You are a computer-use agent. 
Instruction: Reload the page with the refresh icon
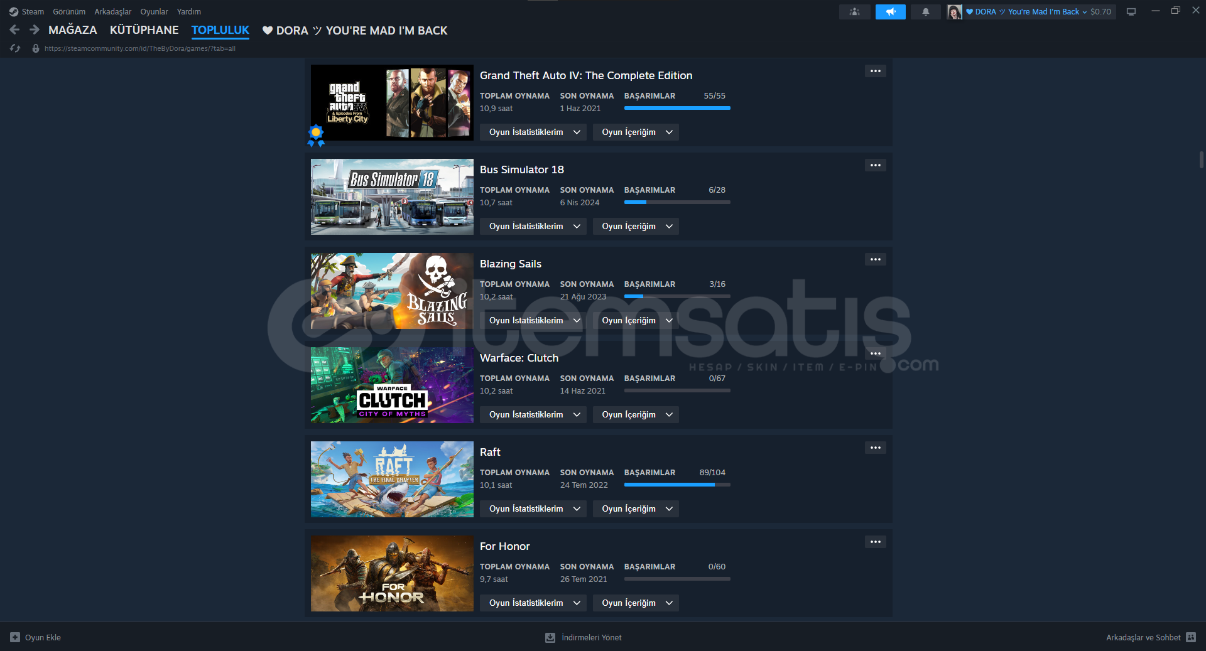pos(15,48)
